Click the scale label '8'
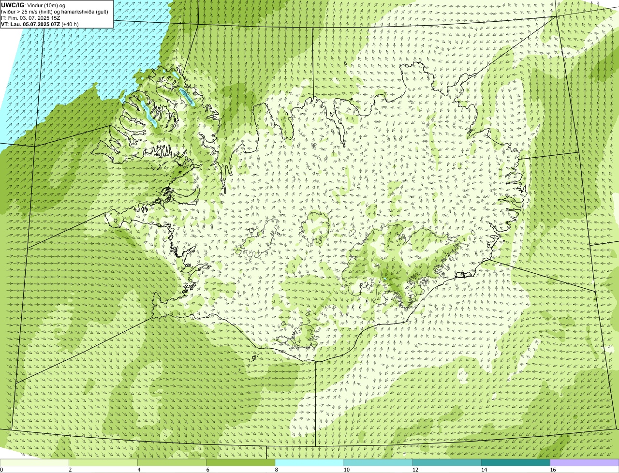 [277, 470]
